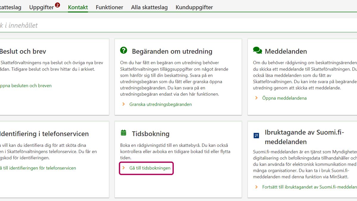
Task: Click the orange chevron before Öppna meddelandena
Action: point(256,98)
